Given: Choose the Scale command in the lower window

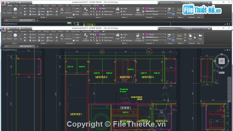Looking at the screenshot, I should pos(41,40).
